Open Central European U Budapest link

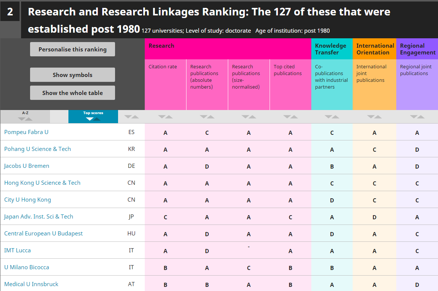coord(43,234)
